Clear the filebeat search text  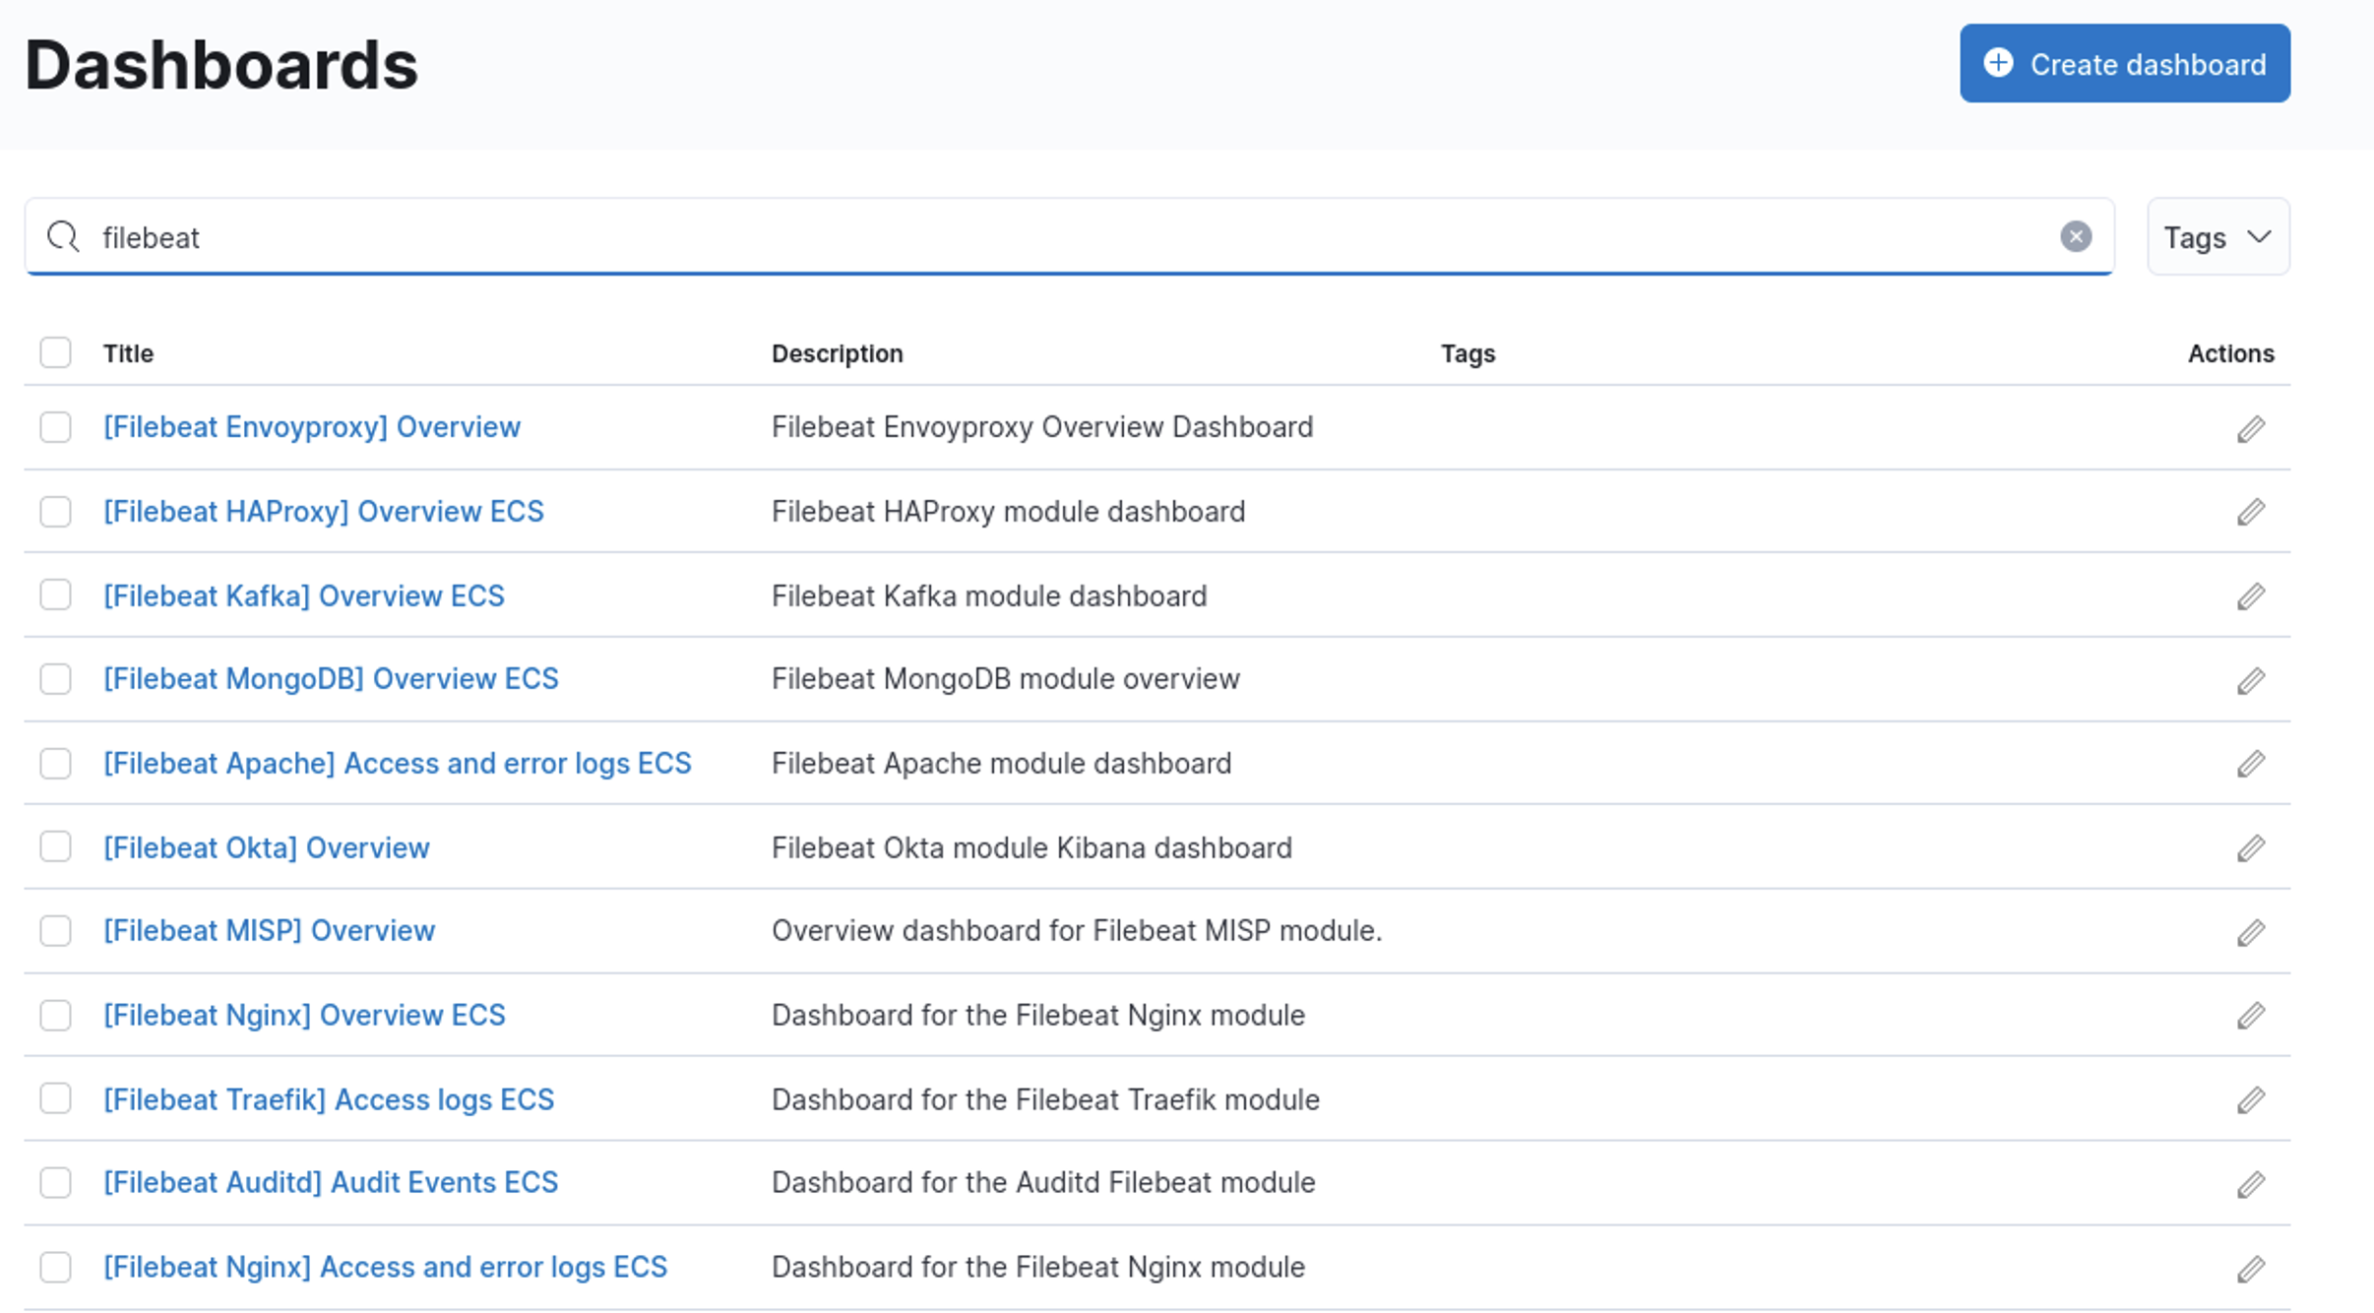[2075, 236]
